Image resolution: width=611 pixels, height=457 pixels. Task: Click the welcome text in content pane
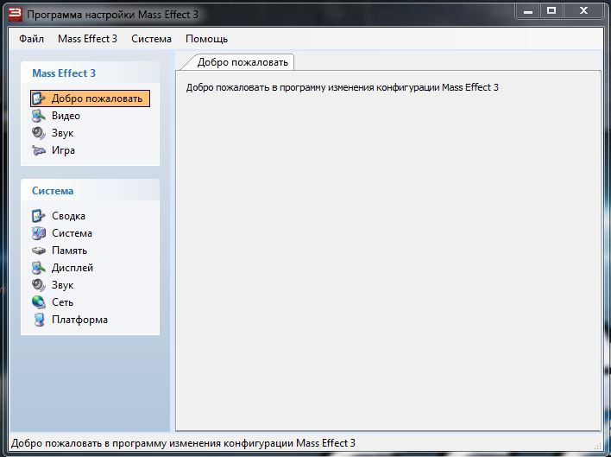click(342, 87)
